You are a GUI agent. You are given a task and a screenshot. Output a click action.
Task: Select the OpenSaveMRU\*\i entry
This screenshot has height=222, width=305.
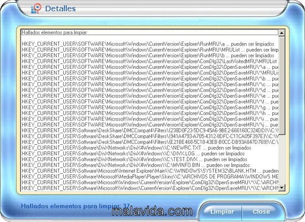pyautogui.click(x=150, y=119)
